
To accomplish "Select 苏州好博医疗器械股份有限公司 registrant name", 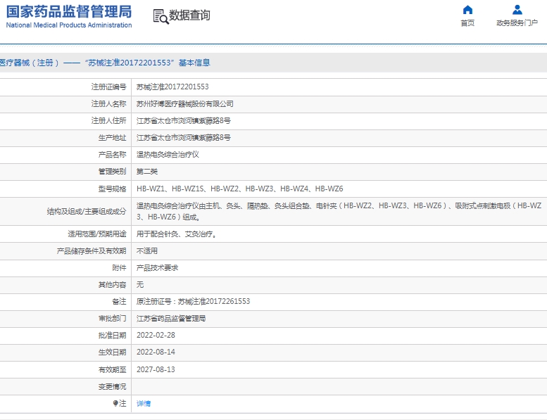I will click(185, 104).
